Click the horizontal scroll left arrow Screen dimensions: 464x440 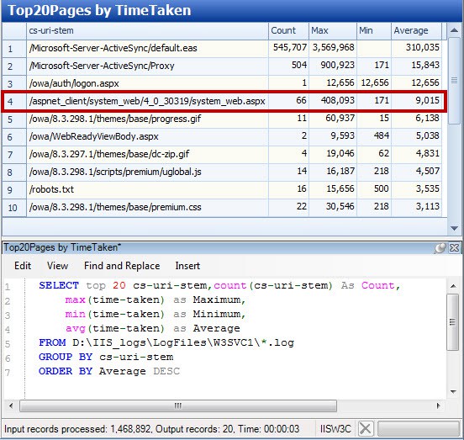[x=11, y=406]
